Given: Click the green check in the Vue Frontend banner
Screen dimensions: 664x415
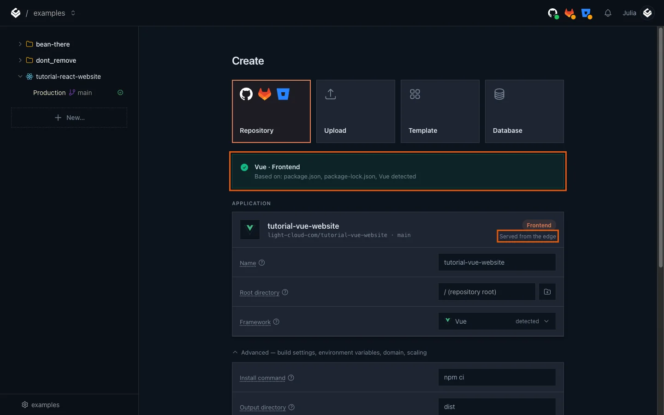Looking at the screenshot, I should 244,167.
